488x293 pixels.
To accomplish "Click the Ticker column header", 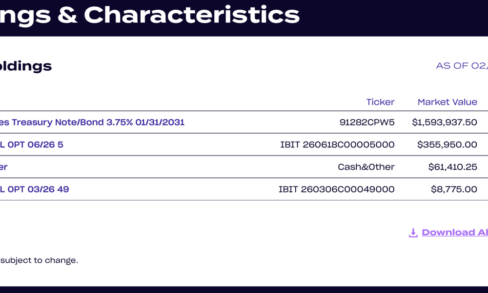I will pos(380,102).
